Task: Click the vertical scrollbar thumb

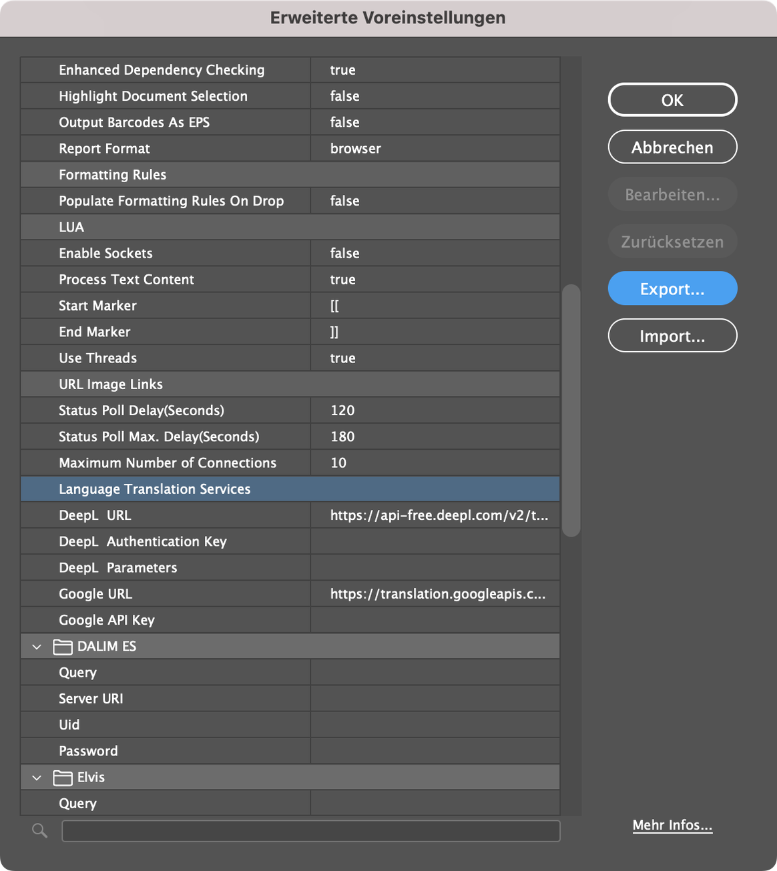Action: [571, 410]
